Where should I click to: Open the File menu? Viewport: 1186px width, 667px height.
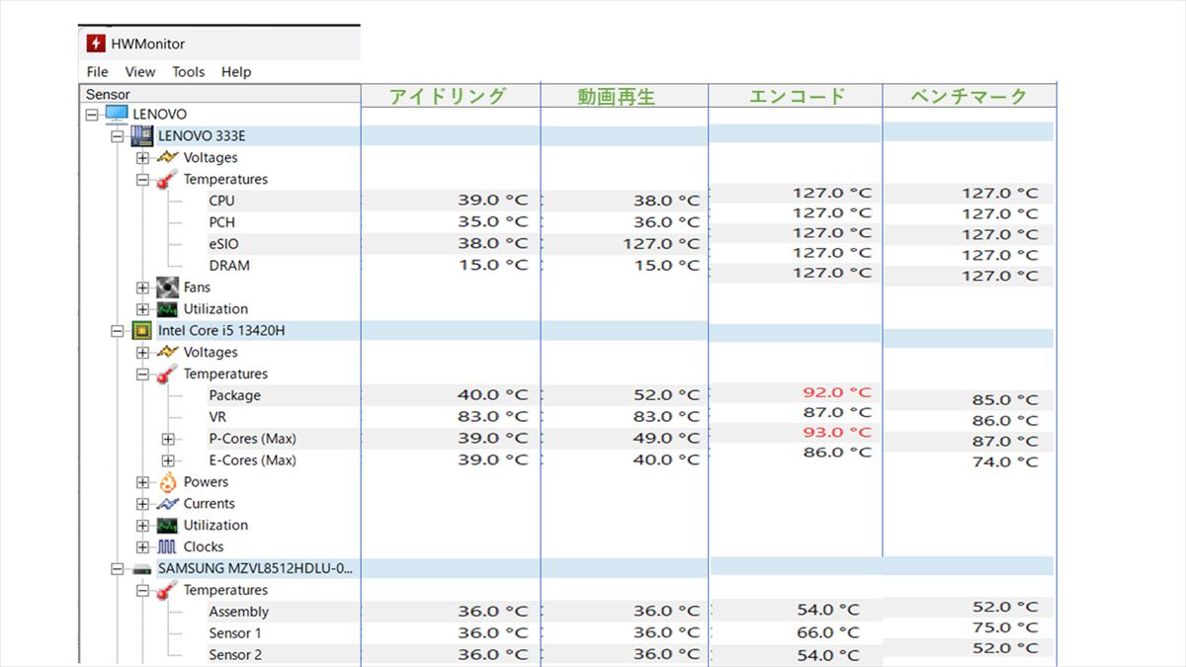click(x=97, y=71)
